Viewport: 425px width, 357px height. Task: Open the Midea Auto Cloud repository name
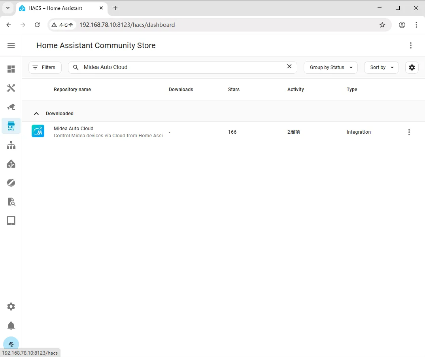click(x=74, y=129)
